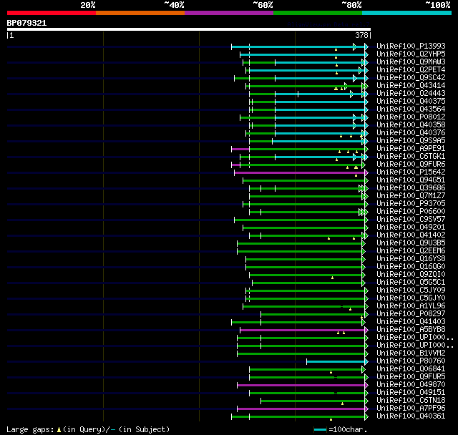Select the UniRef100_C6TGK1 label

pos(411,157)
